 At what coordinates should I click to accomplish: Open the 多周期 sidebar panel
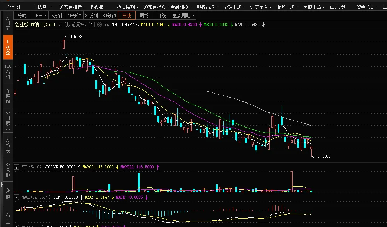(x=8, y=169)
